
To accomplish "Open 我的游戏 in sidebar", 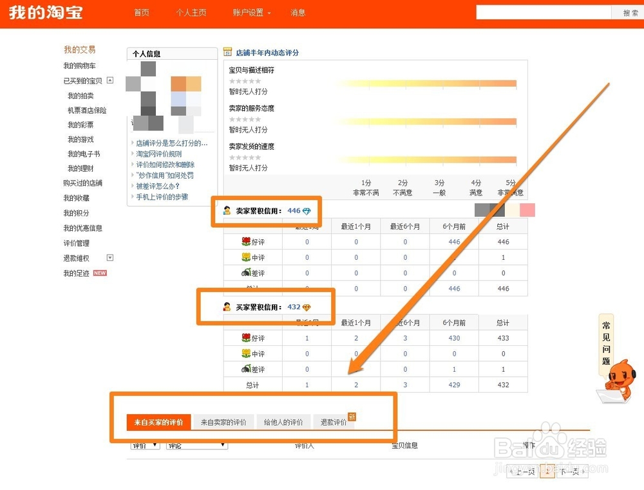I will 80,140.
